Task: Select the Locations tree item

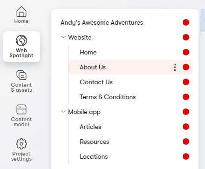Action: 94,156
